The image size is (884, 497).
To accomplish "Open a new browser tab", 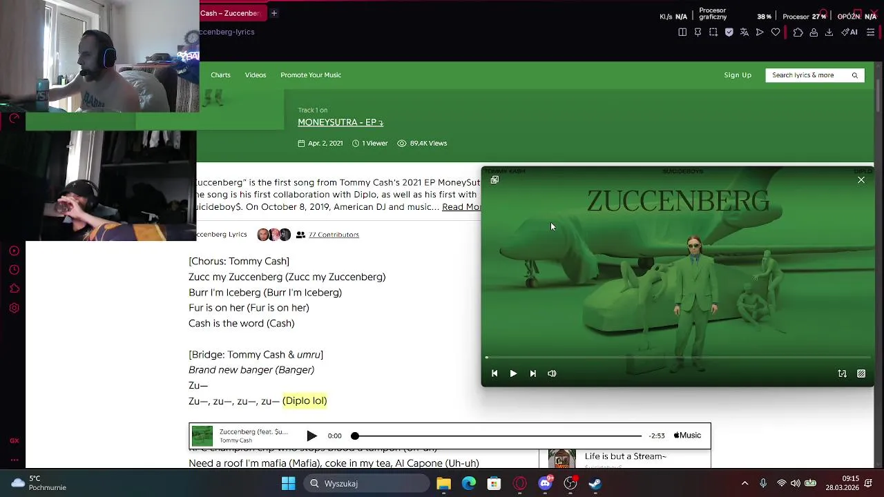I will click(274, 13).
